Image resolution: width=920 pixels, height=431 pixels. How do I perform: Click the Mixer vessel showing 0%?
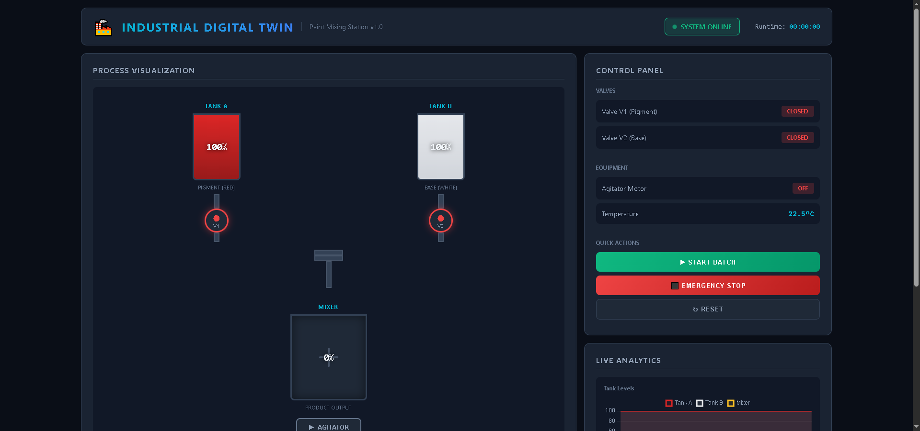(329, 357)
